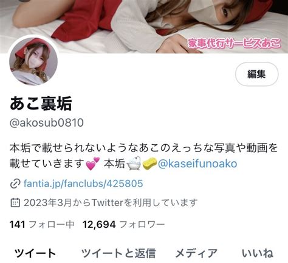Click the pink hearts emoji in bio
Screen dimensions: 288x263
[93, 164]
